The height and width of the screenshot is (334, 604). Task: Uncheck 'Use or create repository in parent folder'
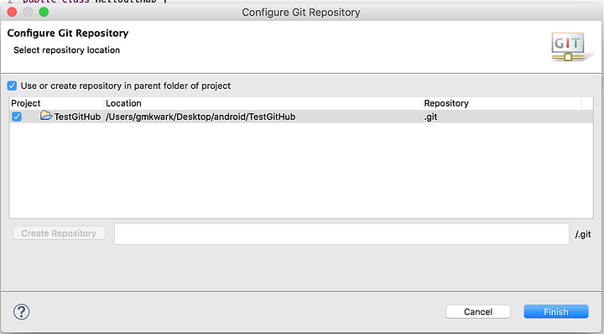[12, 86]
